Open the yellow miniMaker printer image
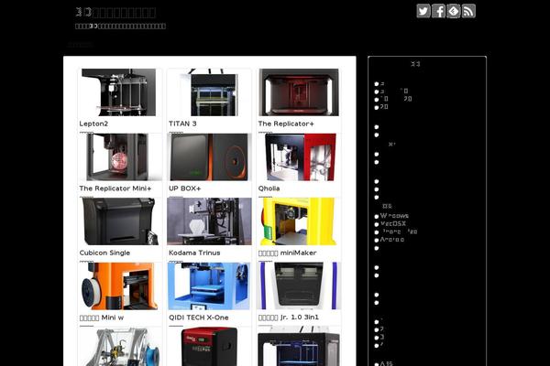 tap(299, 221)
